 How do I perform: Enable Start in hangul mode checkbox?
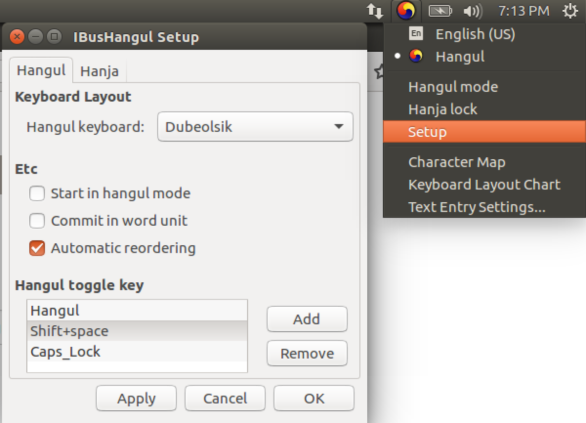click(37, 193)
